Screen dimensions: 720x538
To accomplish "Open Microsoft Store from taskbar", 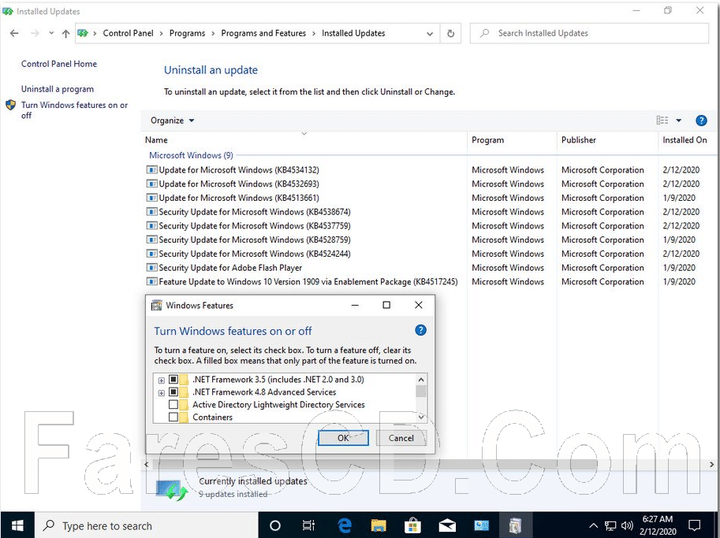I will 412,525.
